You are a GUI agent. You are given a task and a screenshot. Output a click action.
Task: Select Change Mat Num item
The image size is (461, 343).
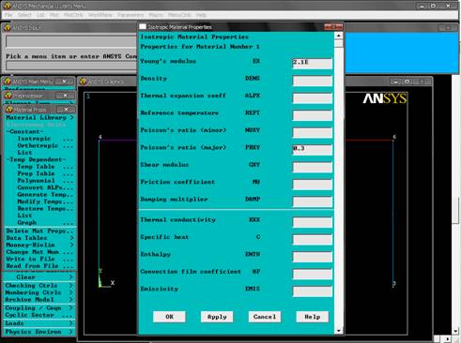pyautogui.click(x=39, y=252)
